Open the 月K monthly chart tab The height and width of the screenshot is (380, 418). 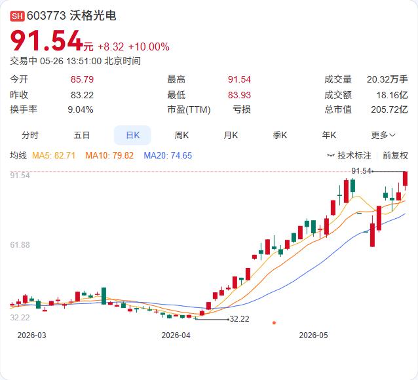[231, 135]
